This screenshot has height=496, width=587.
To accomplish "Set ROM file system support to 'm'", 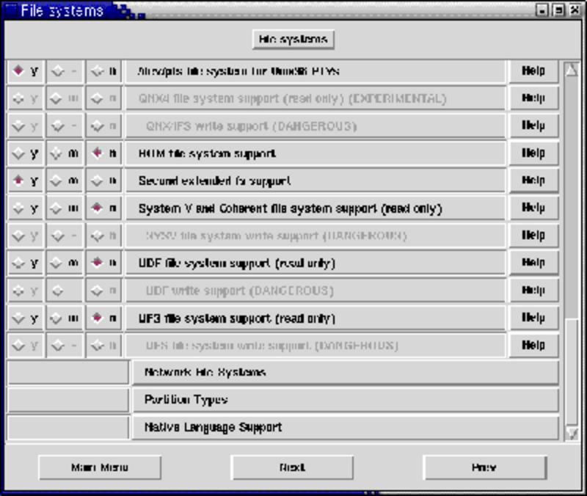I will [x=65, y=153].
